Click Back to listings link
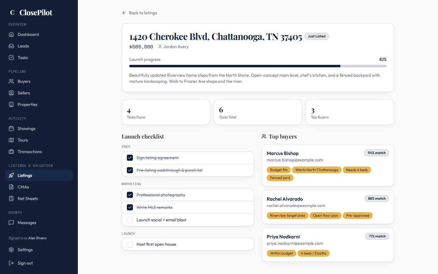The width and height of the screenshot is (438, 274). click(x=140, y=13)
